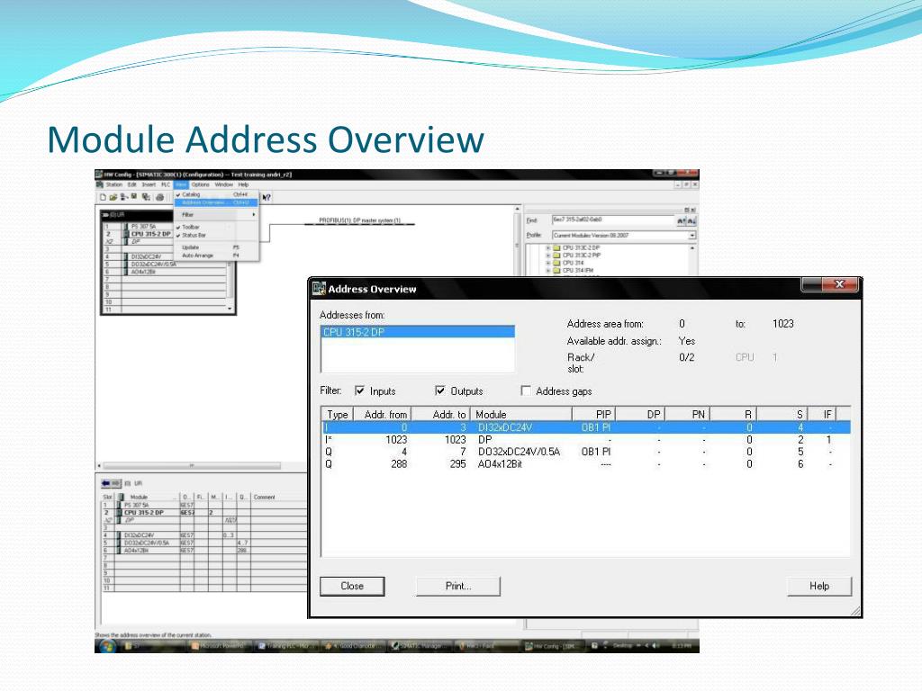Sort by the Addr. from column header
922x691 pixels.
click(383, 414)
